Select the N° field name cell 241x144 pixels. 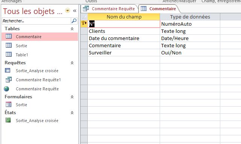(x=124, y=24)
